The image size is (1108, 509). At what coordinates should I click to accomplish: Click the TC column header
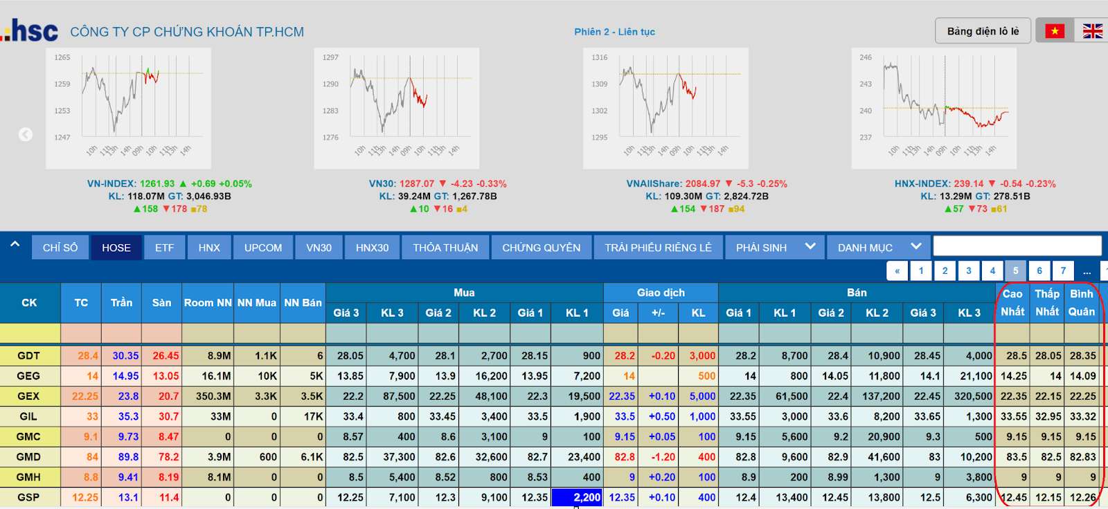(x=81, y=303)
